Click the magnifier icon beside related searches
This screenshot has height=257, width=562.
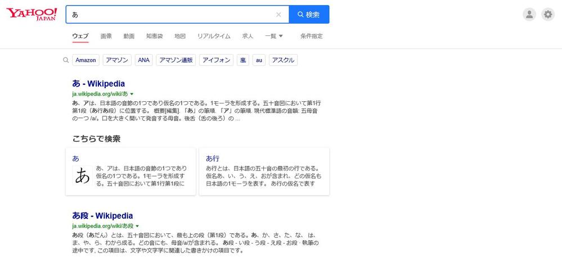66,60
